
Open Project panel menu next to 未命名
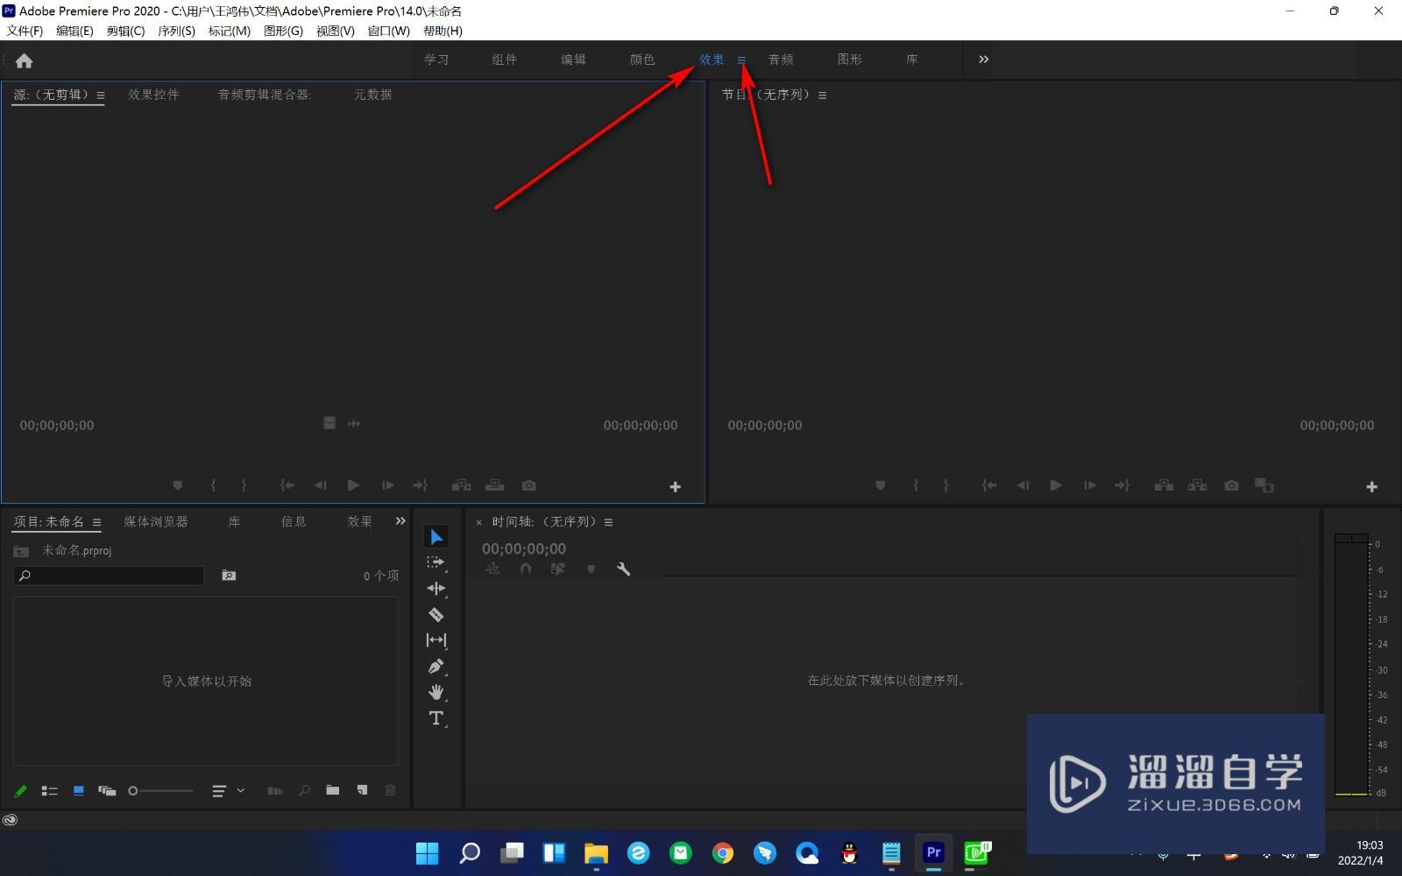tap(97, 522)
